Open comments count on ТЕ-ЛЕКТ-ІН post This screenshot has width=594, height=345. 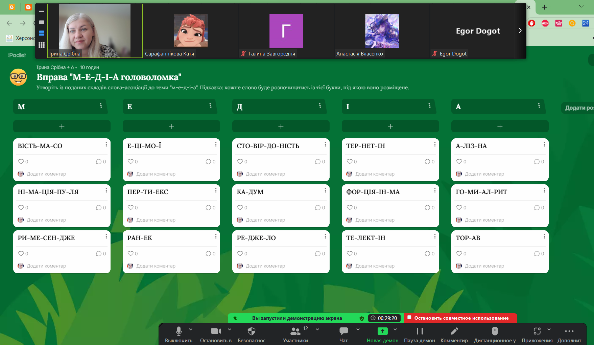(429, 254)
